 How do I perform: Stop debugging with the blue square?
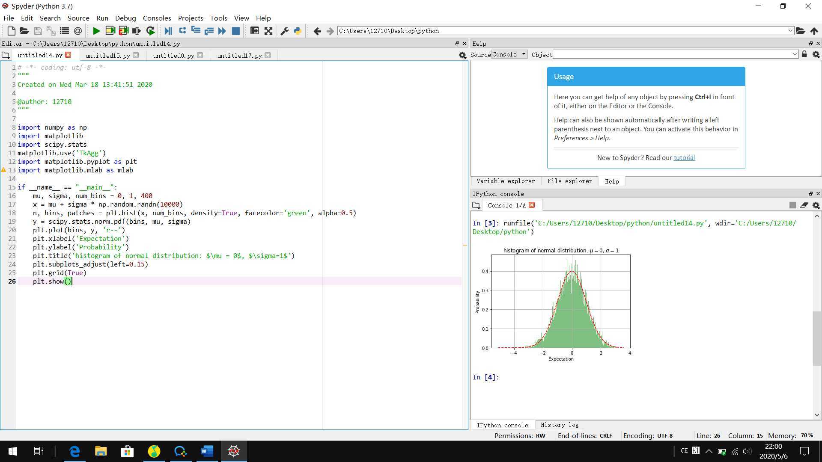[x=235, y=31]
